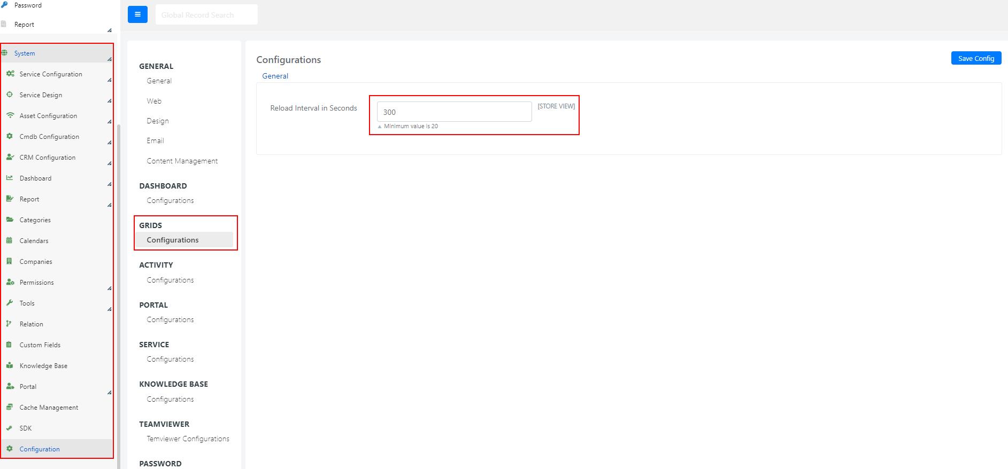Open Service Configurations
Screen dimensions: 1008x469
coord(170,359)
